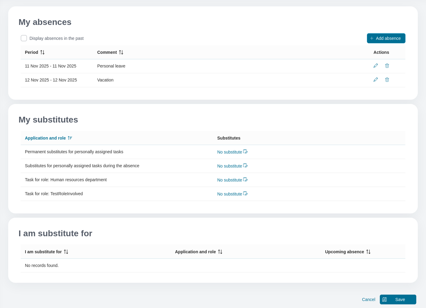Click pencil edit icon for Personal leave absence
This screenshot has width=426, height=308.
(x=376, y=66)
